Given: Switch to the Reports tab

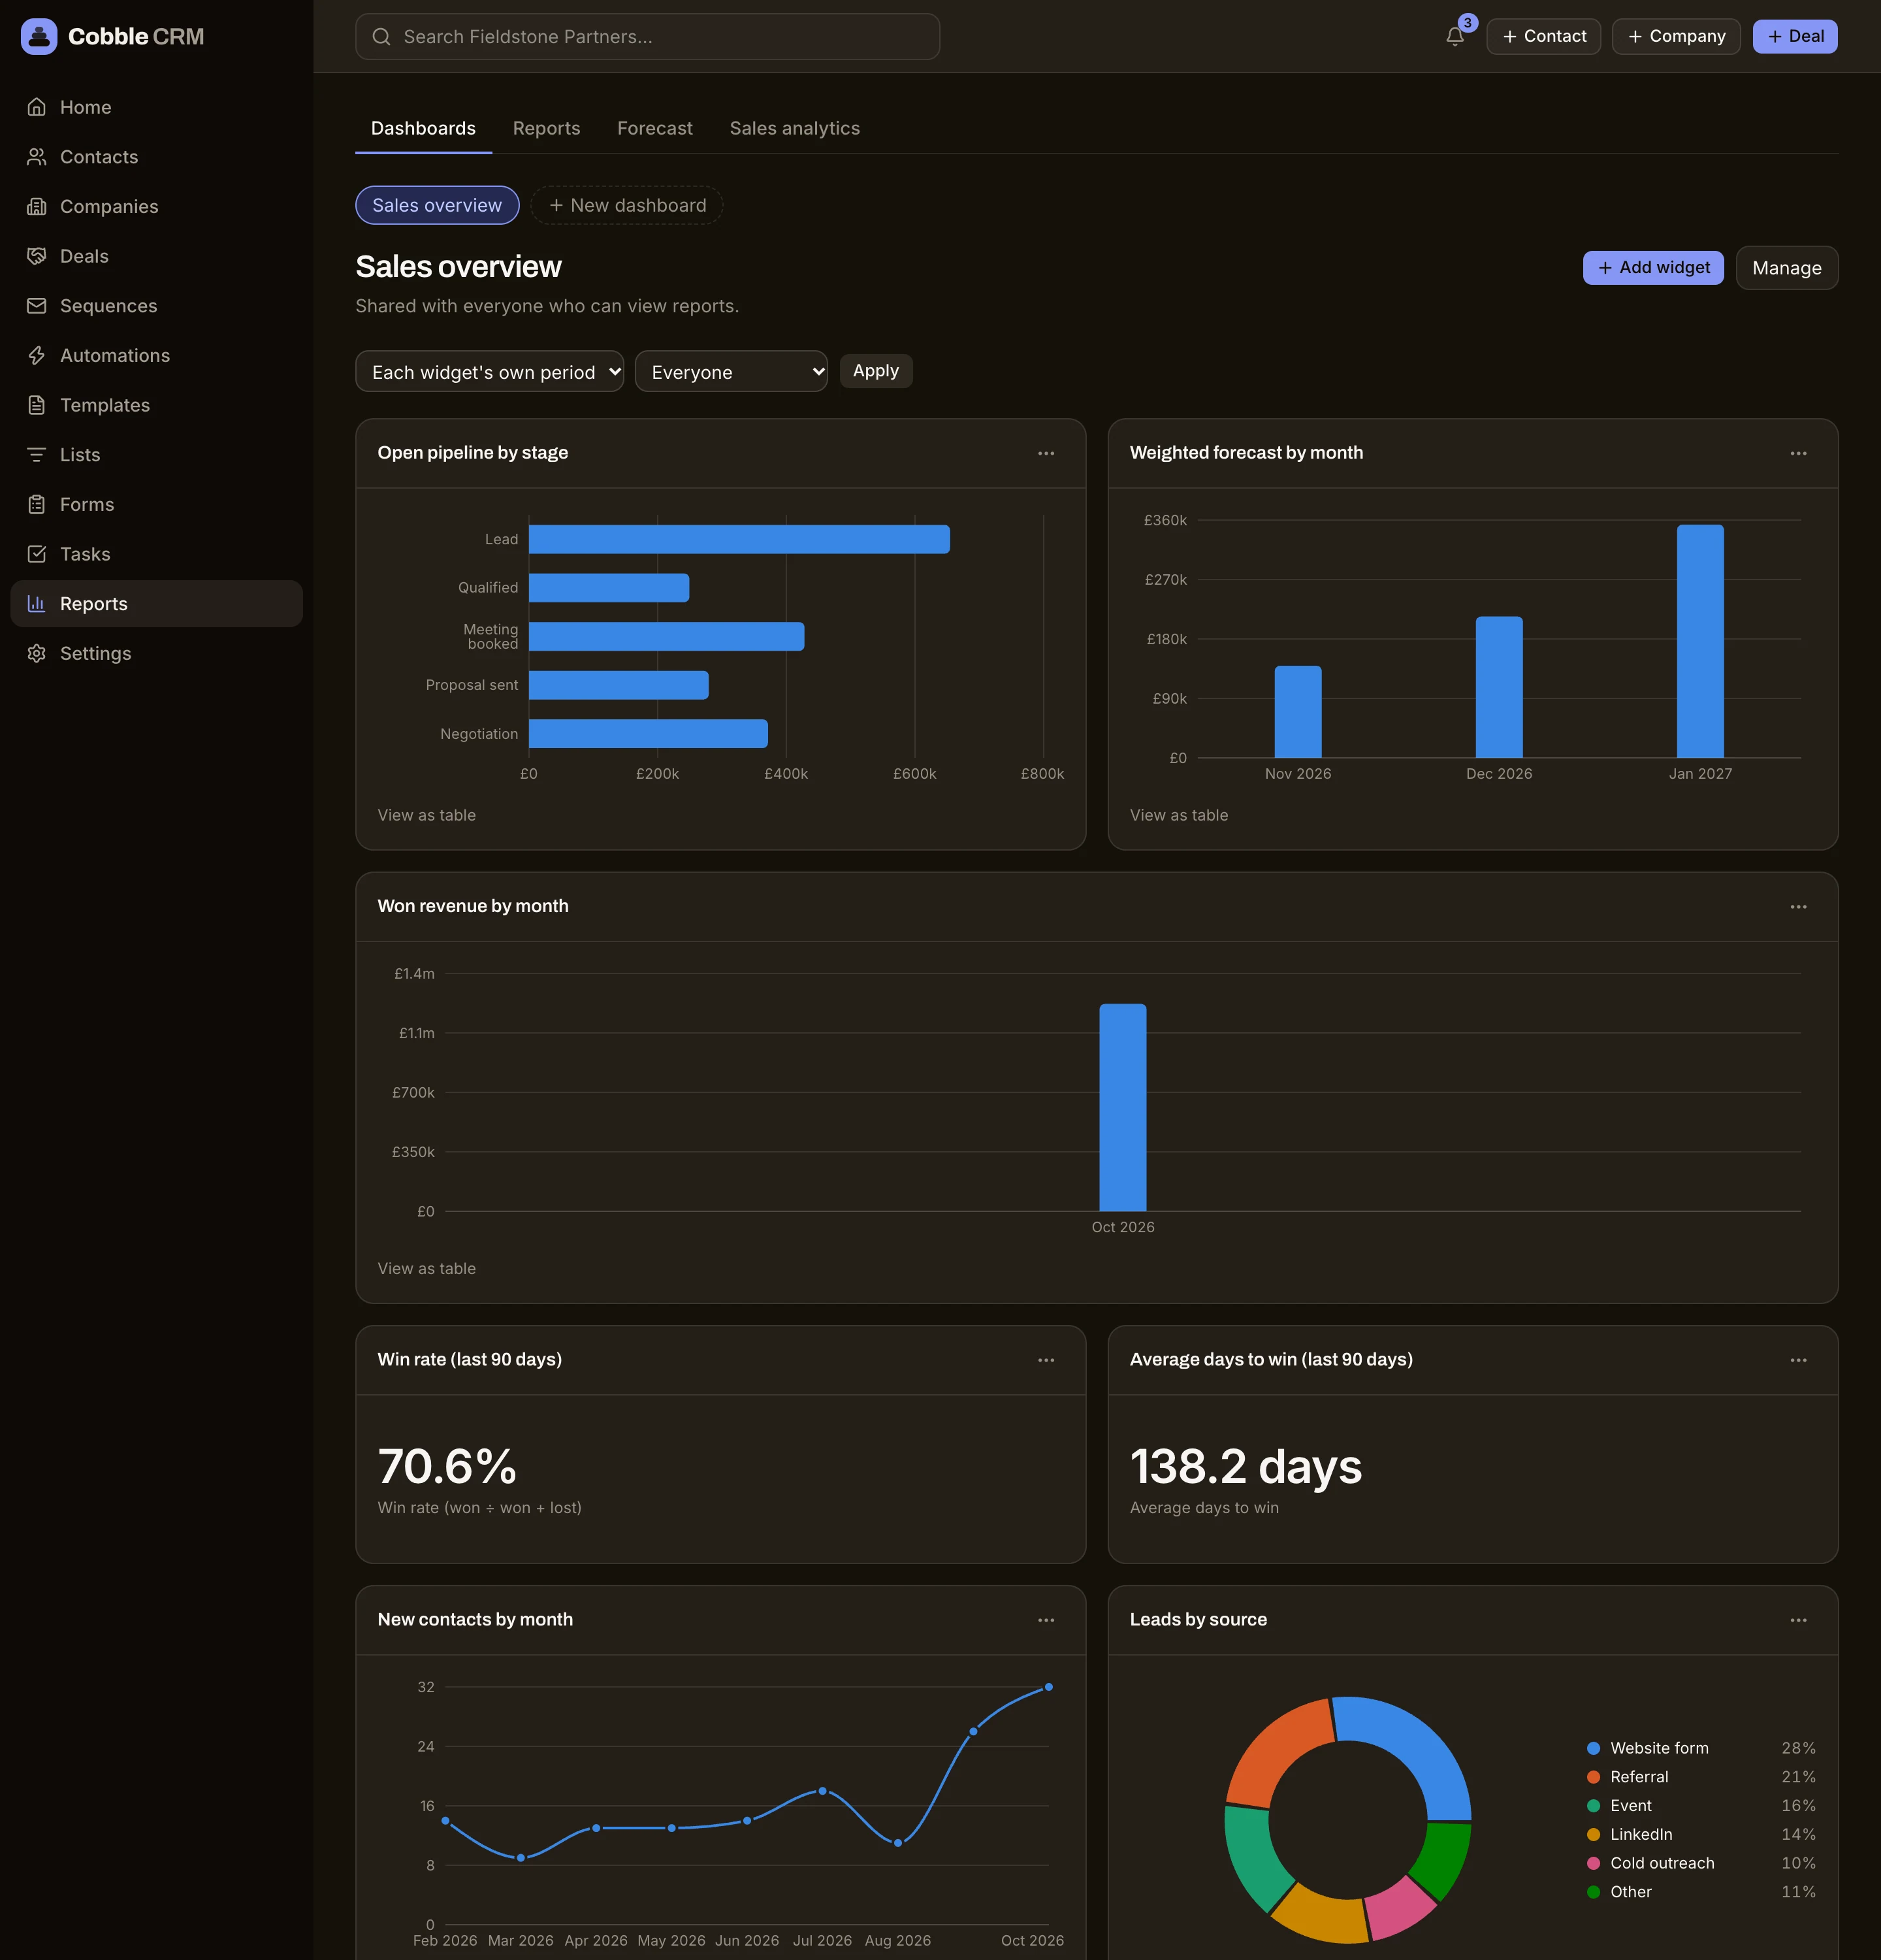Looking at the screenshot, I should click(547, 129).
